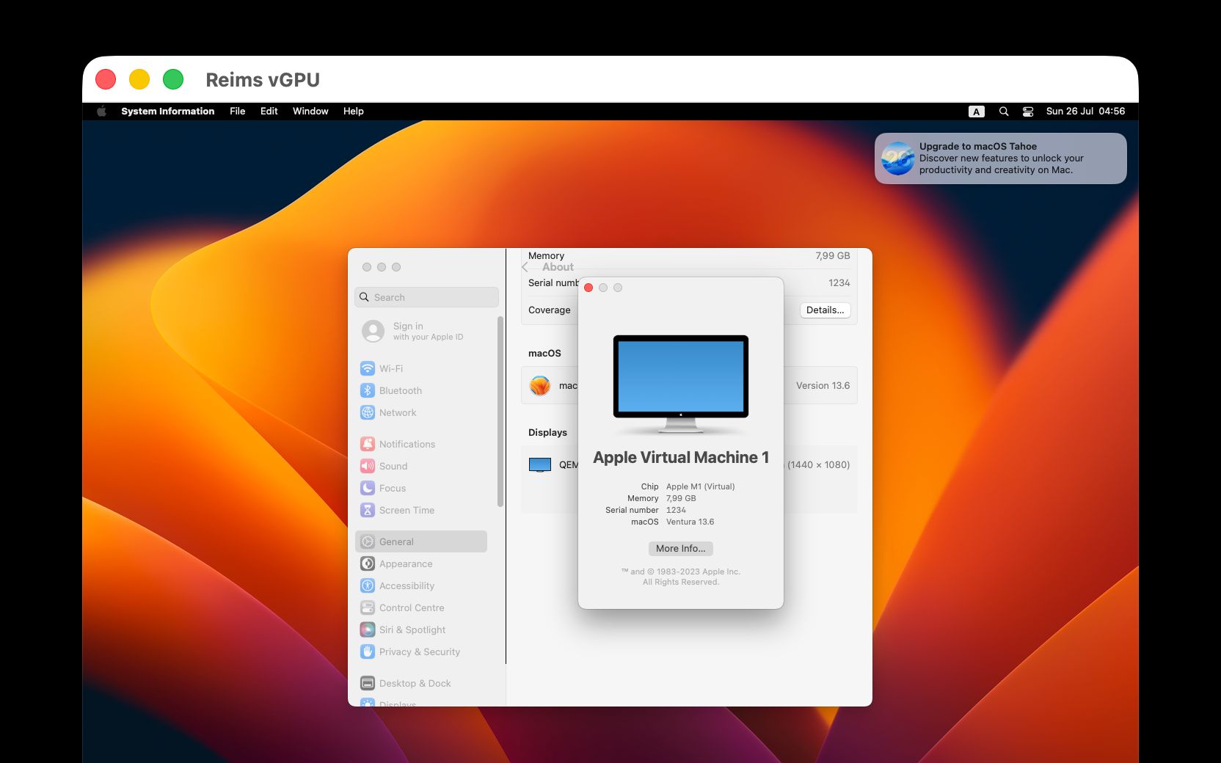Click the monitor image in About This Mac
Image resolution: width=1221 pixels, height=763 pixels.
681,384
